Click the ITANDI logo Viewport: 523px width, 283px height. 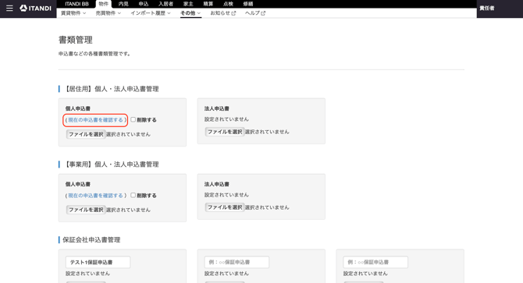click(x=35, y=8)
